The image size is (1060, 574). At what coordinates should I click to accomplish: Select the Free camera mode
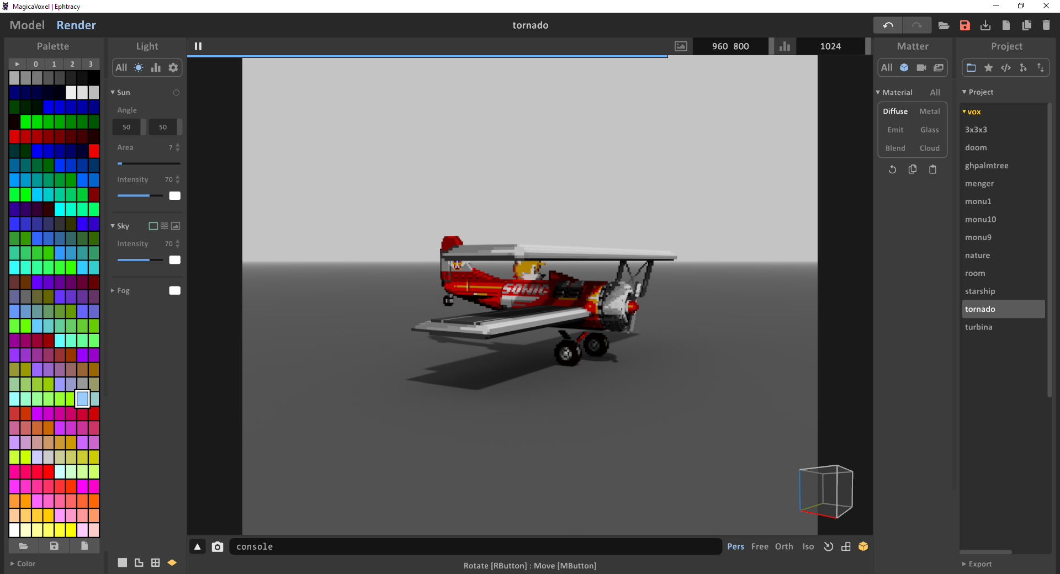coord(760,546)
